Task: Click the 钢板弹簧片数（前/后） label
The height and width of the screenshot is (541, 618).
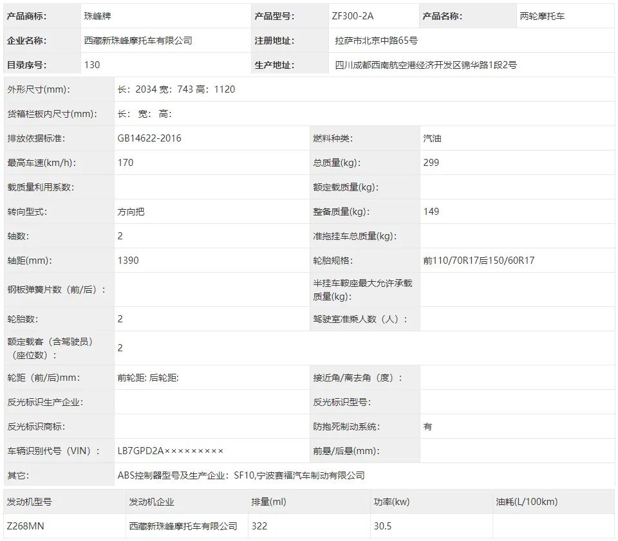Action: (57, 289)
